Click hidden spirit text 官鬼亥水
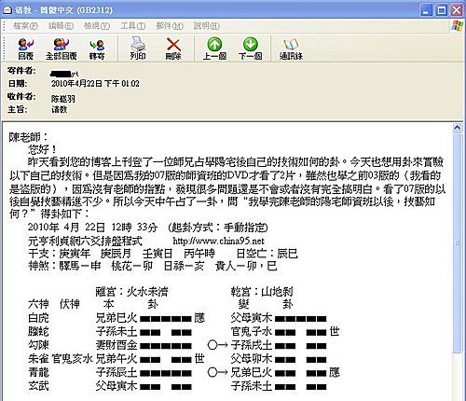 [73, 359]
